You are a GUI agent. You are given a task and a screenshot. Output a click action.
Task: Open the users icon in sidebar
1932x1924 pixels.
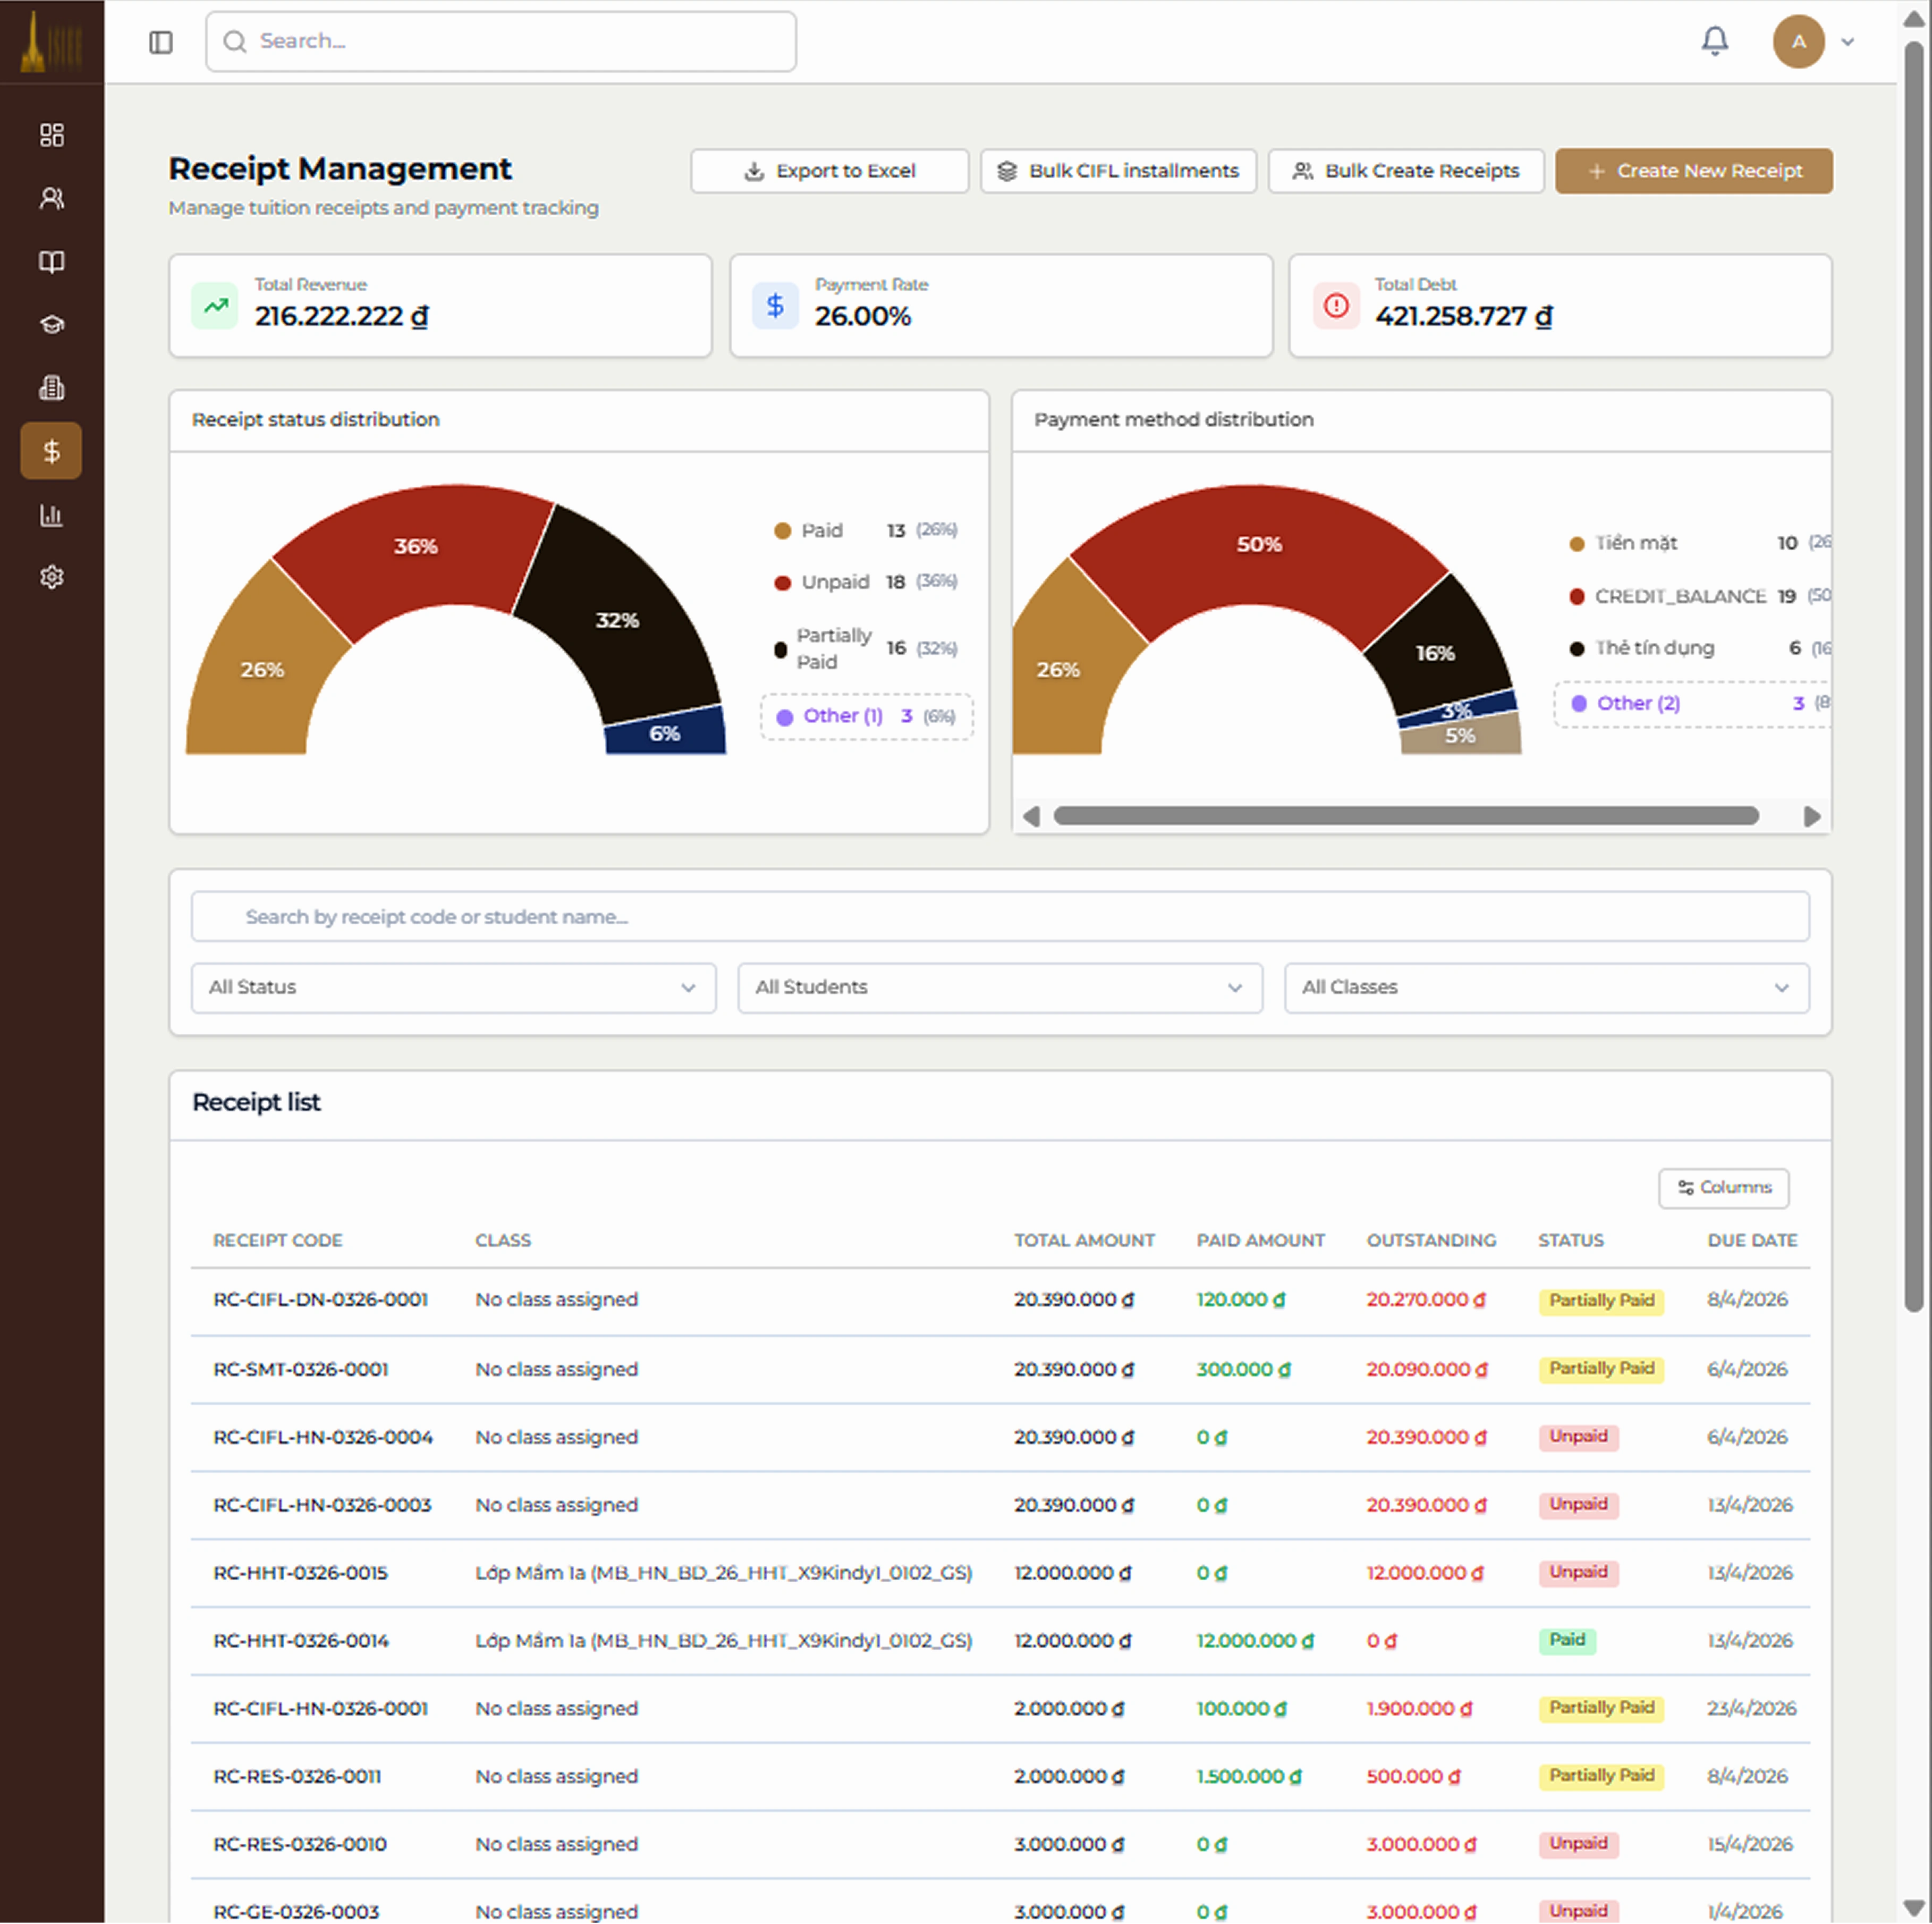[52, 198]
